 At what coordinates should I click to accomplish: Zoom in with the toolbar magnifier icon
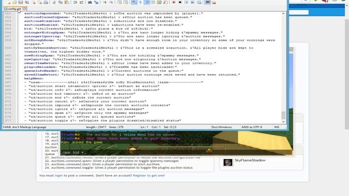coord(105,2)
